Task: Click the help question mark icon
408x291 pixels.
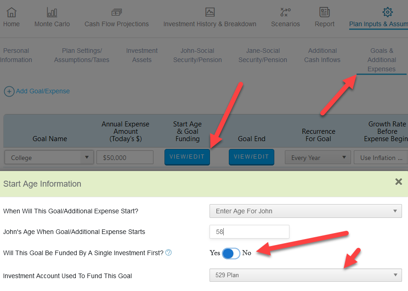Action: [x=168, y=252]
